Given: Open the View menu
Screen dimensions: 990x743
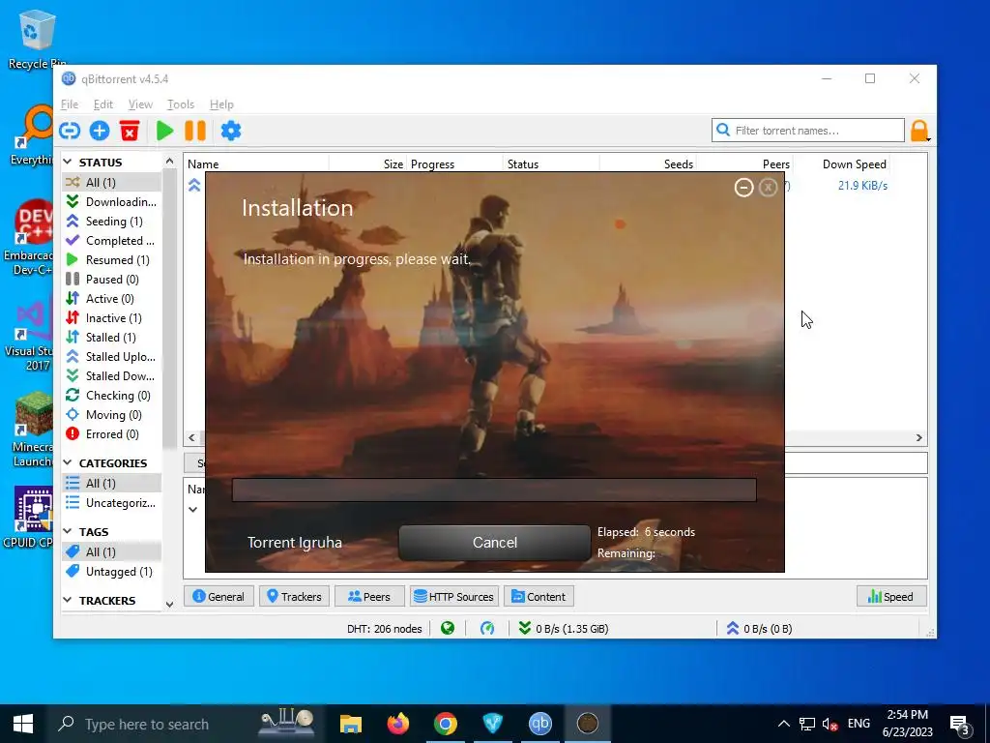Looking at the screenshot, I should [140, 104].
